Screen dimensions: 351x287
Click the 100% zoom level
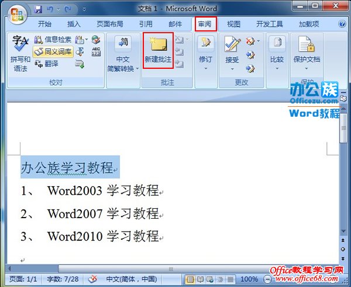(249, 279)
